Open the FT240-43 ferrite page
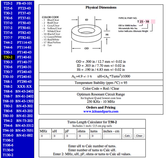Image resolution: width=167 pixels, height=158 pixels. coord(24,72)
